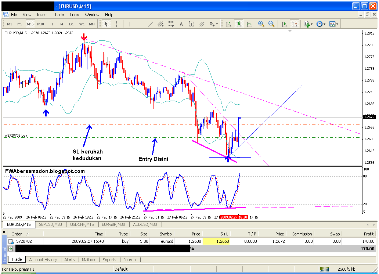Click the S / L column header
Viewport: 379px width, 274px height.
tap(216, 234)
